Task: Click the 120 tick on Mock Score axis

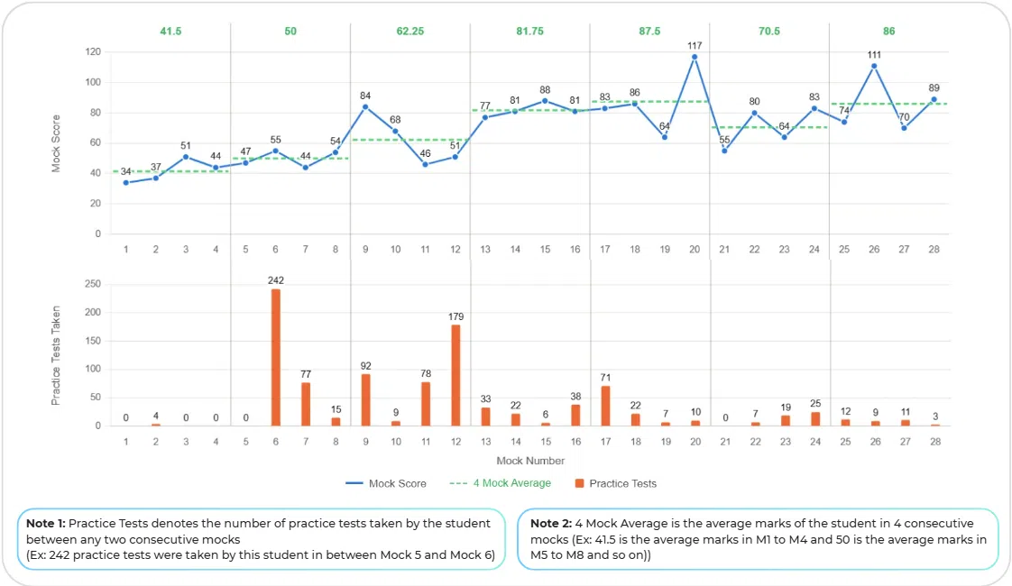Action: (93, 51)
